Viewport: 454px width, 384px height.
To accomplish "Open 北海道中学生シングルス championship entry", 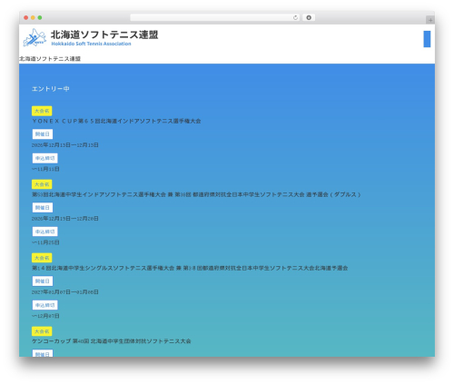I will pos(190,268).
